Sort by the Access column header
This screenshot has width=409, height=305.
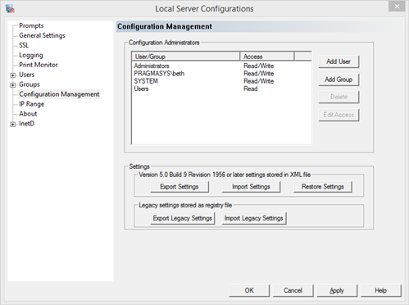(267, 57)
